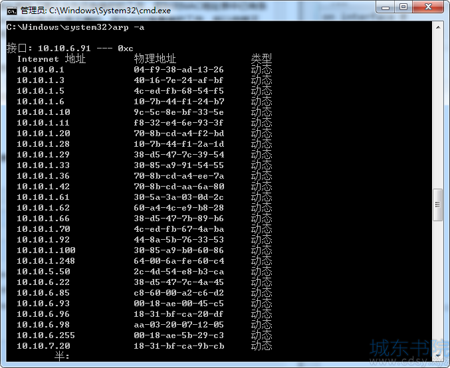Click MAC address 00-18-ae-5b-29-c3
This screenshot has height=368, width=450.
pyautogui.click(x=179, y=335)
